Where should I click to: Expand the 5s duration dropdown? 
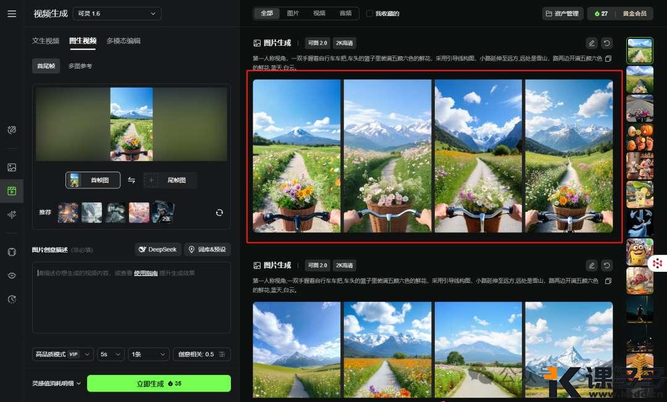(111, 354)
